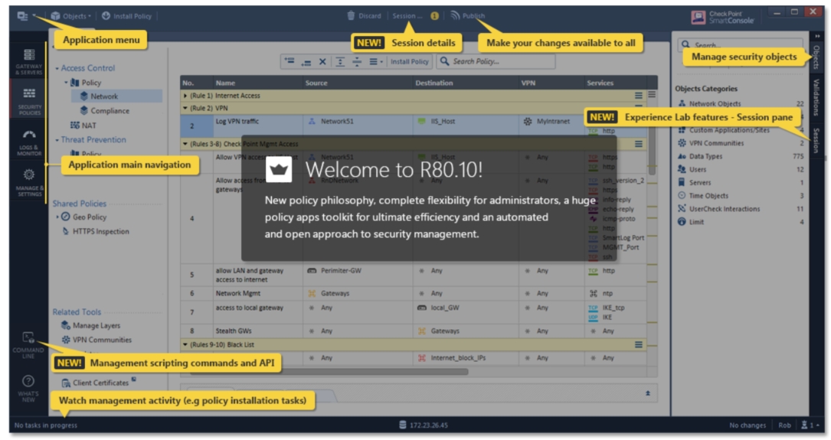Screen dimensions: 831x440
Task: Launch the Command Line tool
Action: coord(28,345)
